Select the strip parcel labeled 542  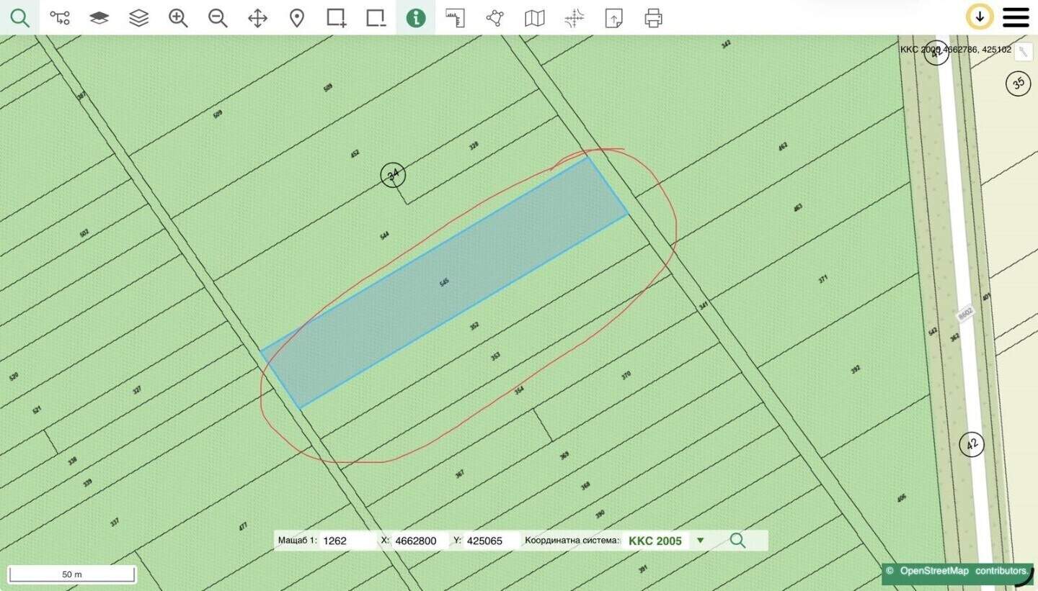(x=933, y=331)
